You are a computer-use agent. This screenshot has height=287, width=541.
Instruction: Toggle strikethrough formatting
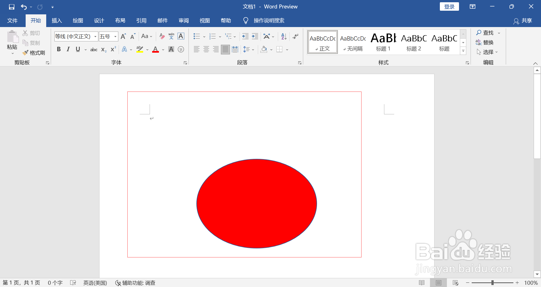94,50
